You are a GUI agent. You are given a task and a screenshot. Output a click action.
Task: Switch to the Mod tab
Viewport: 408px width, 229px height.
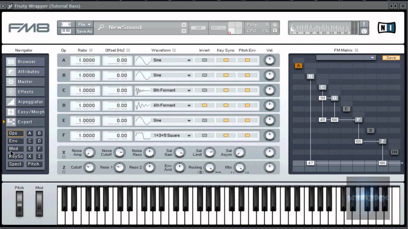pyautogui.click(x=15, y=149)
